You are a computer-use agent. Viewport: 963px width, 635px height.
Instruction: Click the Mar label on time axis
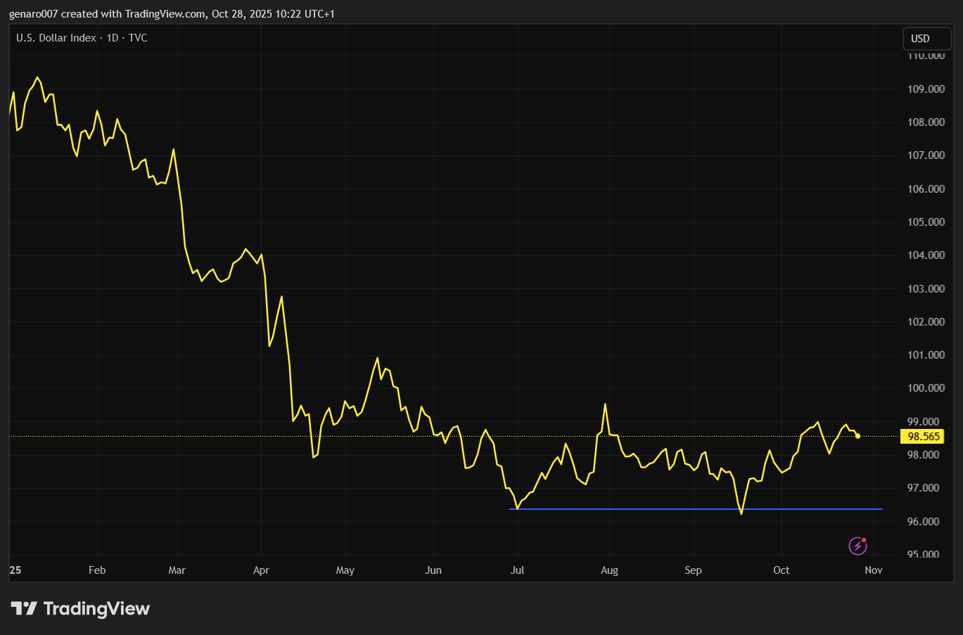(177, 570)
